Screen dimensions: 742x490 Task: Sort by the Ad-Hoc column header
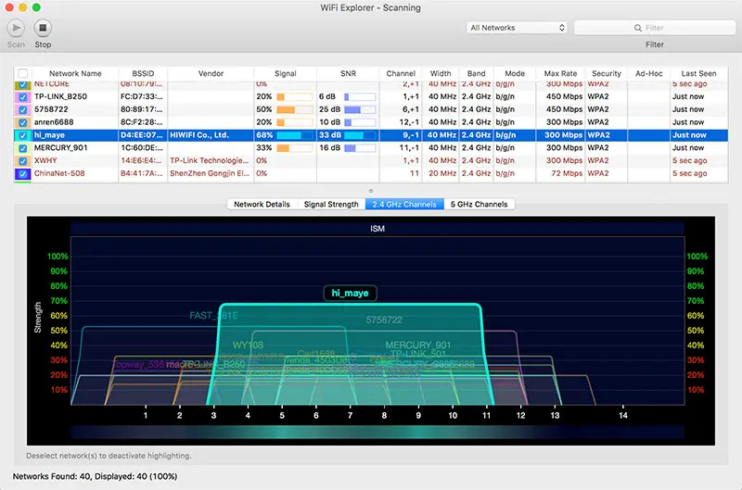(x=648, y=73)
